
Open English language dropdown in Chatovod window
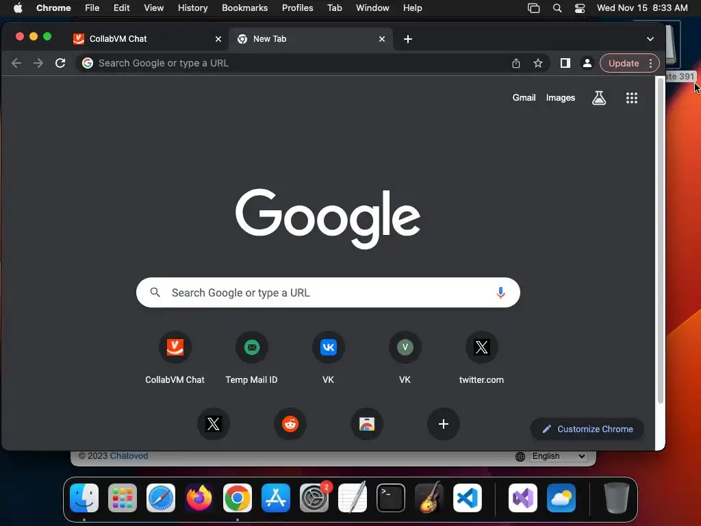(558, 455)
